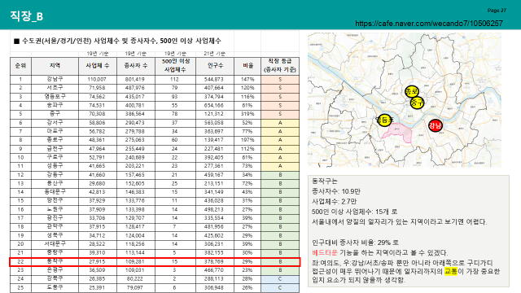Click the 109,281 employee count cell
Viewport: 521px width, 293px height.
click(135, 262)
